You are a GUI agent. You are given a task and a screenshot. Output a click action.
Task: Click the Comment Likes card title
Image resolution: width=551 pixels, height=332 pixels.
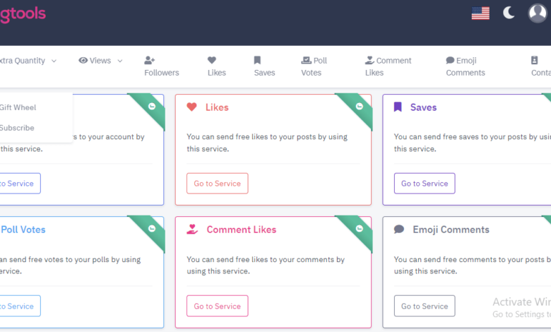click(x=242, y=230)
